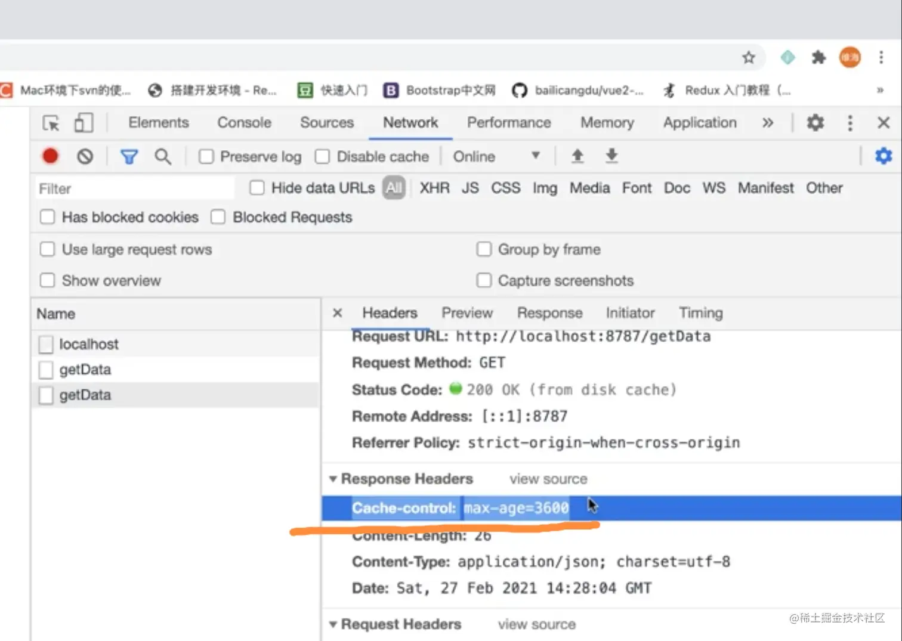Focus the Filter text field
Viewport: 902px width, 641px height.
point(135,188)
